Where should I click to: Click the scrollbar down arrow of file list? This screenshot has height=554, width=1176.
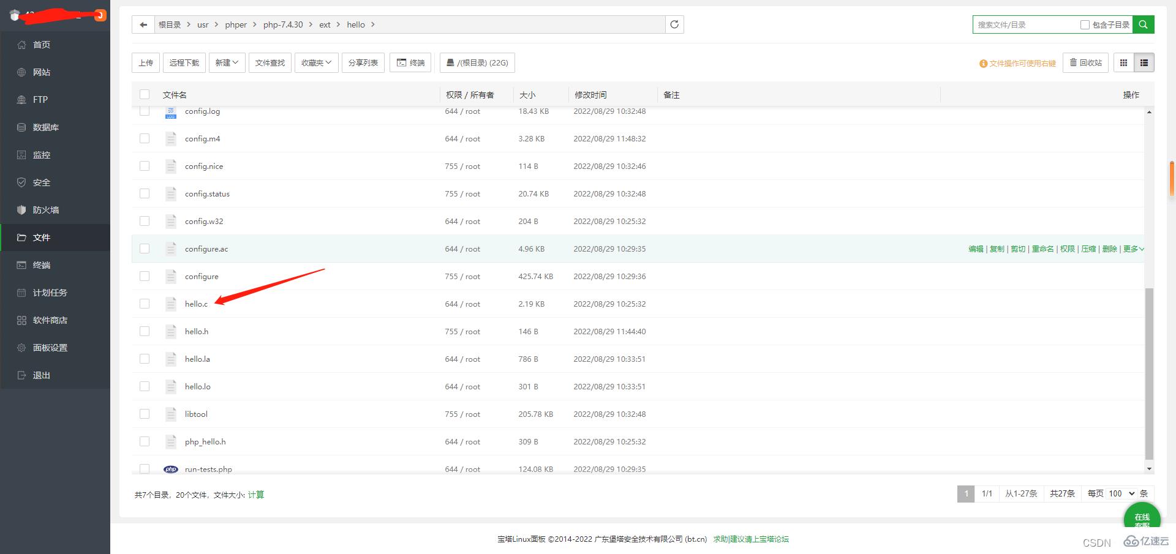coord(1149,469)
